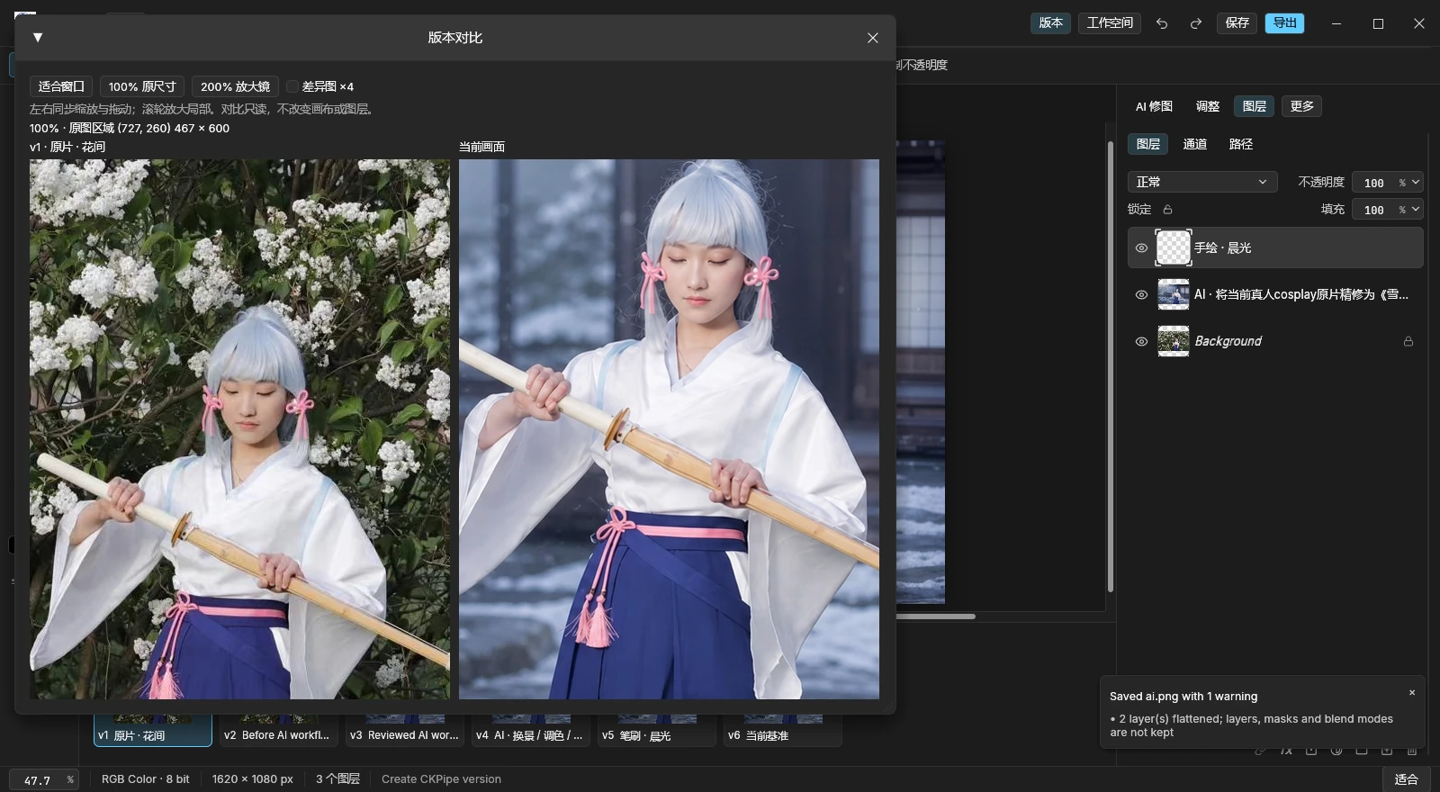Select the Background layer name
Screen dimensions: 1440x792
[1228, 341]
